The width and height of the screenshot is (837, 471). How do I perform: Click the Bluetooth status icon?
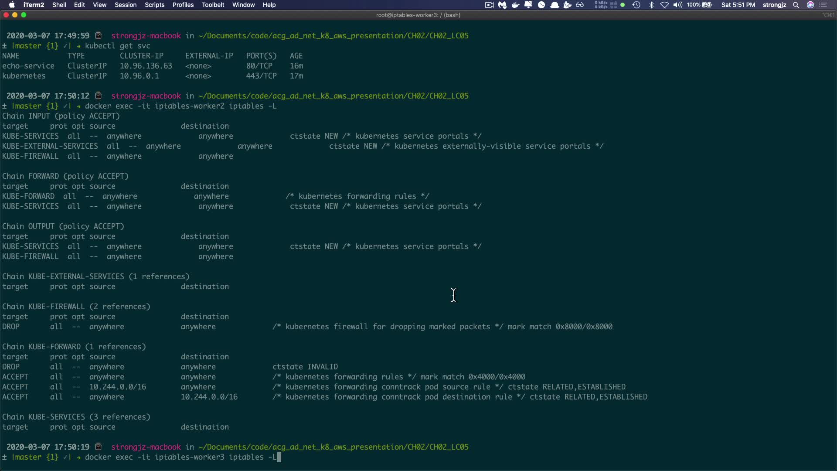coord(651,5)
